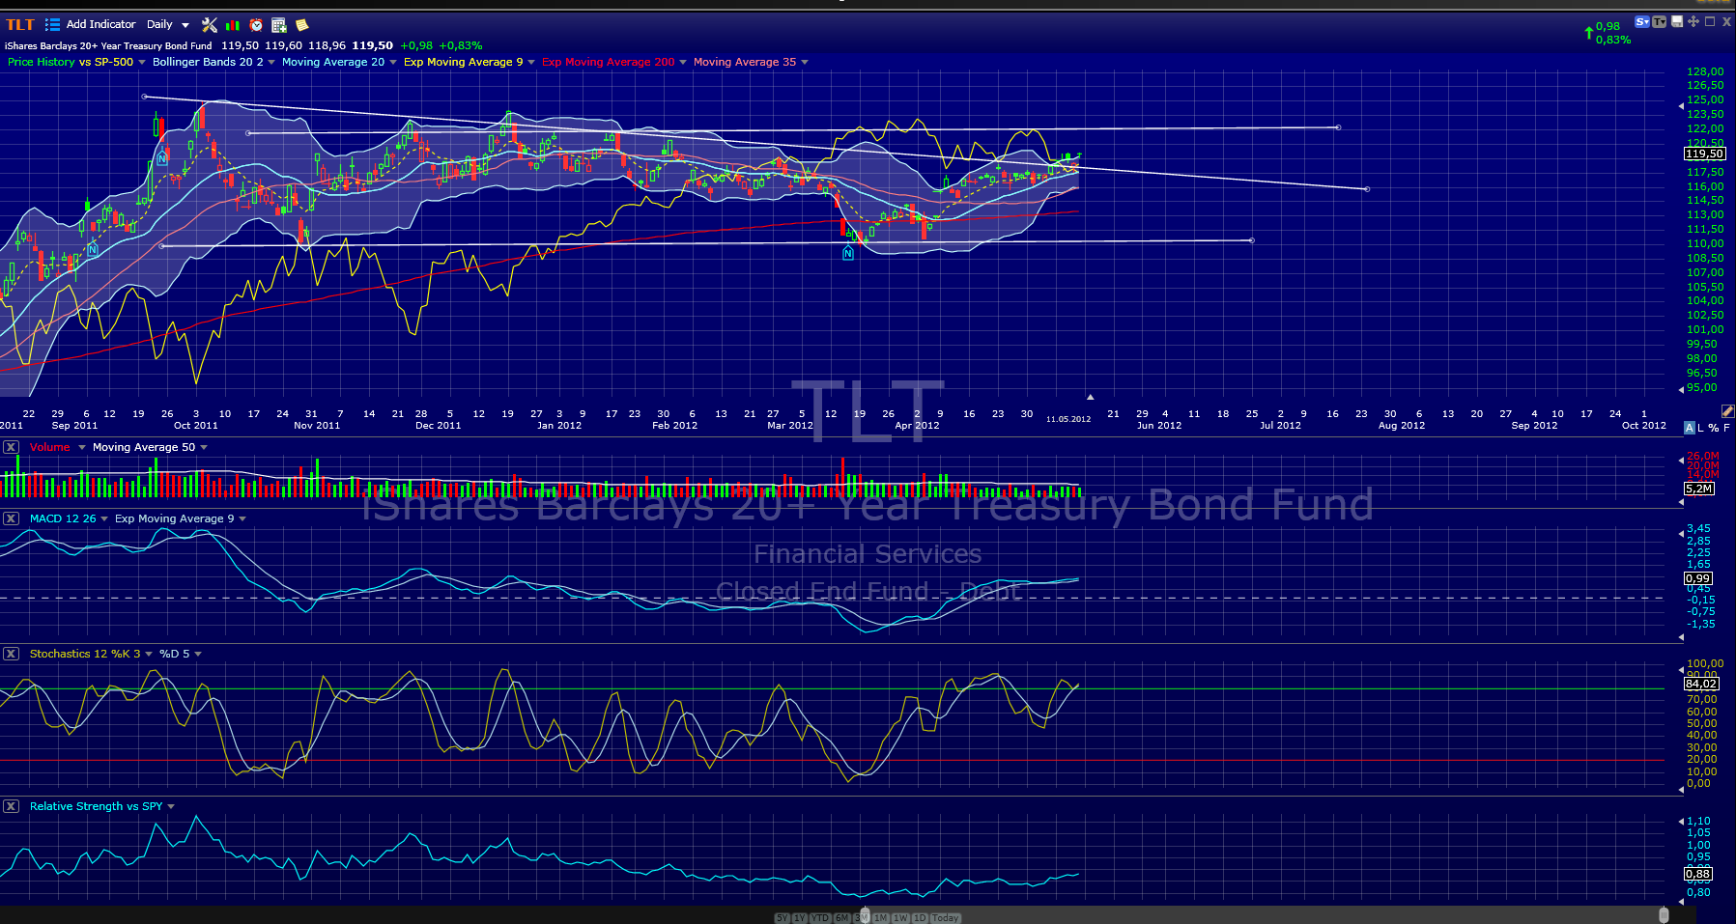Select the 1M time range

[881, 918]
